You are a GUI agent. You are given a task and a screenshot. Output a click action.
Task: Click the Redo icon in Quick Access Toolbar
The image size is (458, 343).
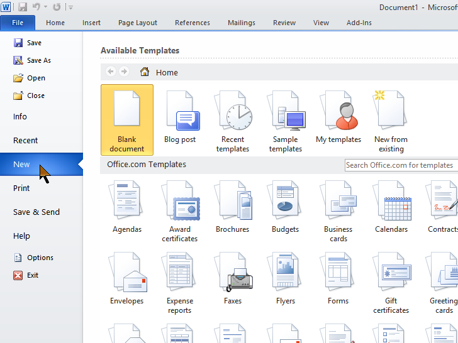(57, 7)
